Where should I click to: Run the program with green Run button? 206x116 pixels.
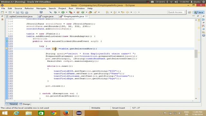coord(63,12)
